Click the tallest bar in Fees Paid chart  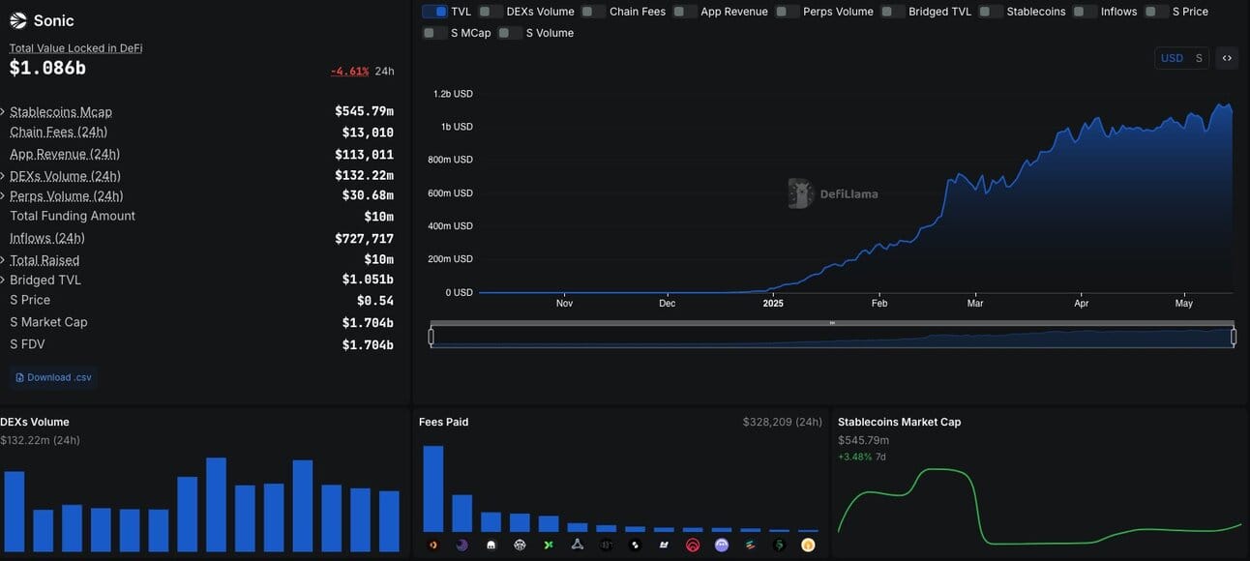tap(433, 488)
